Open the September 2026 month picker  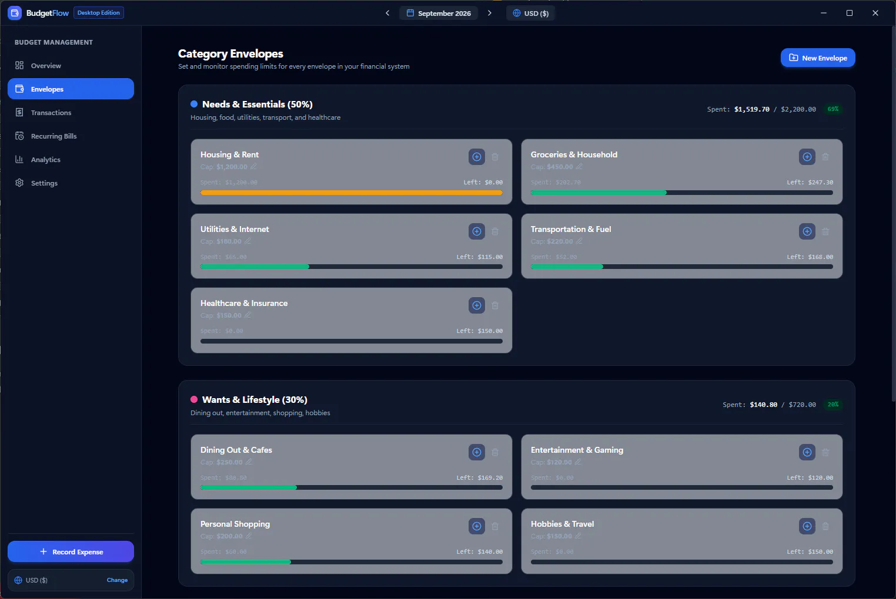click(x=439, y=13)
